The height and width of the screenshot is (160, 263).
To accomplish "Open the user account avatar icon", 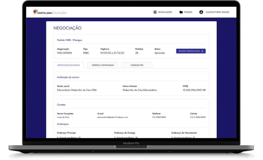I will click(201, 12).
